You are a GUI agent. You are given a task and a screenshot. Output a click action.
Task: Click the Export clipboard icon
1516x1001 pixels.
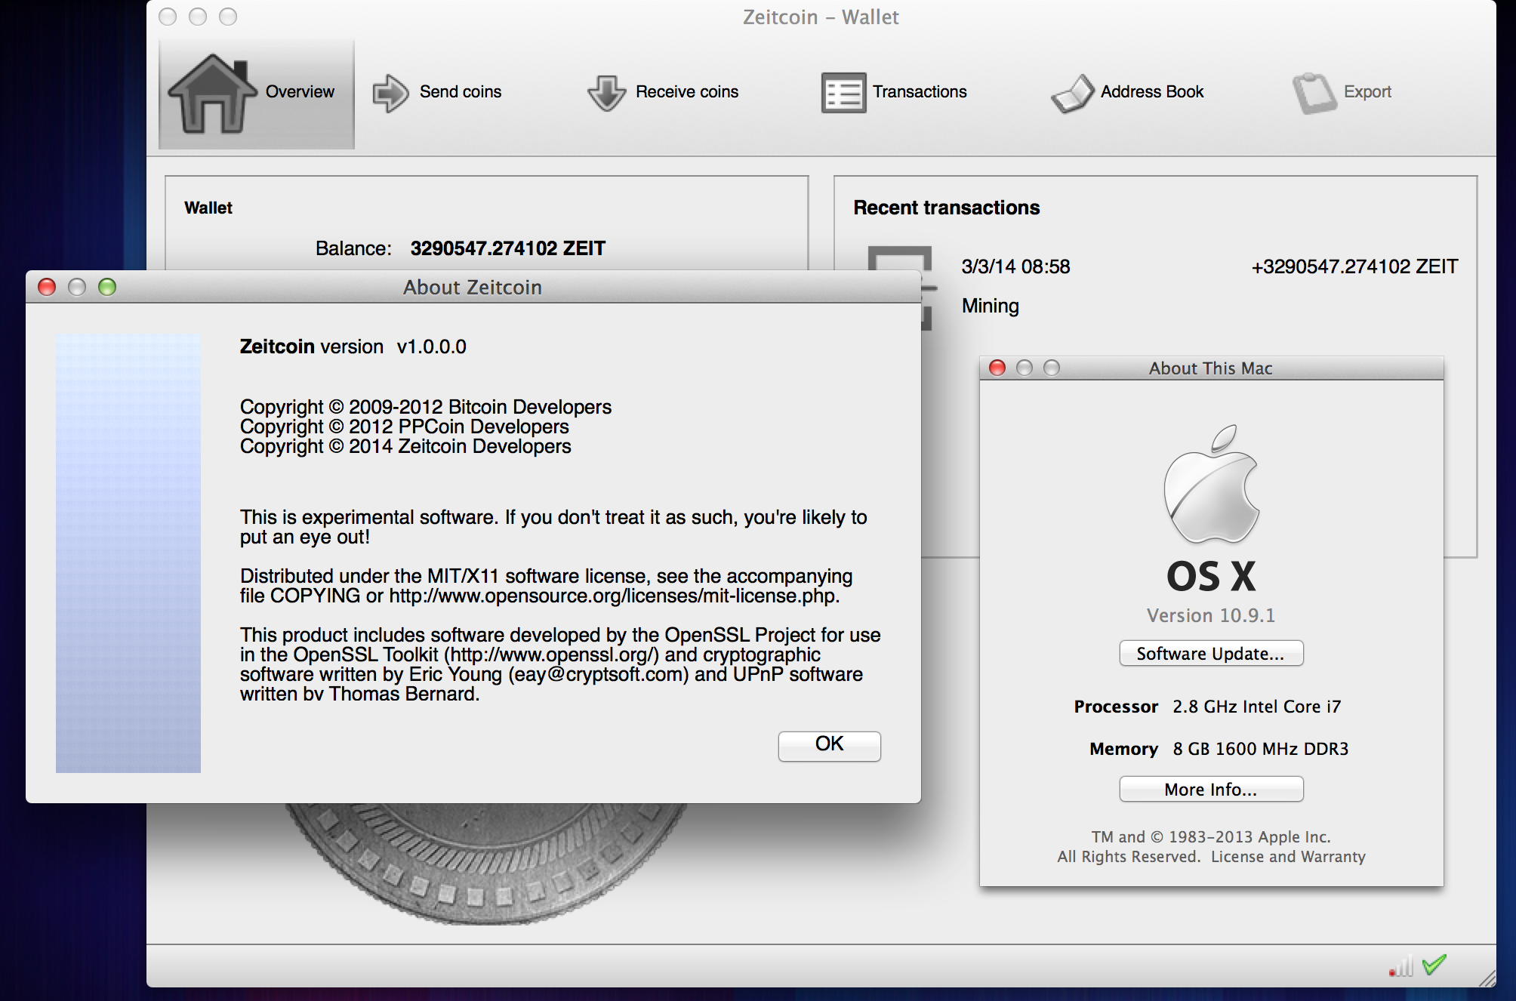(x=1314, y=93)
